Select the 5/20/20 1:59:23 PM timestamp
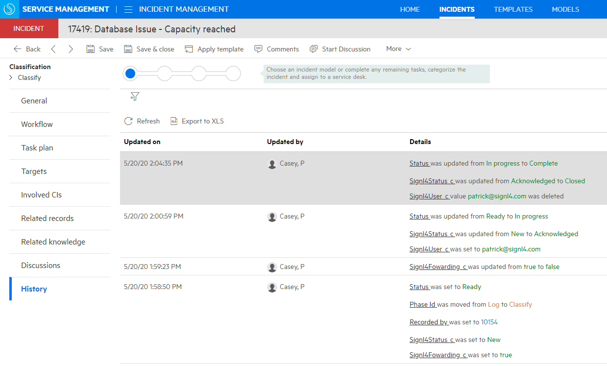The height and width of the screenshot is (366, 607). (152, 267)
